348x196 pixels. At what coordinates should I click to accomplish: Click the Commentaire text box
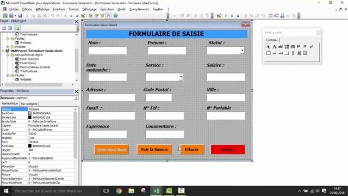(x=165, y=134)
